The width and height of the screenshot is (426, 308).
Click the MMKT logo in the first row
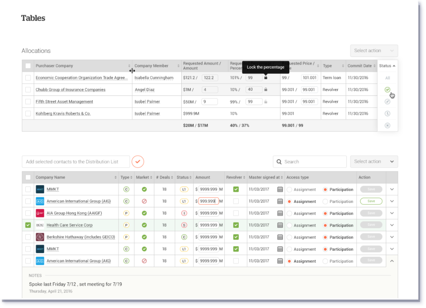[40, 189]
